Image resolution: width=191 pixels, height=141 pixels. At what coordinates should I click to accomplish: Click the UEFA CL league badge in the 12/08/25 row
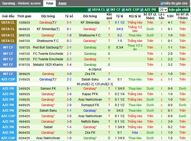click(8, 23)
